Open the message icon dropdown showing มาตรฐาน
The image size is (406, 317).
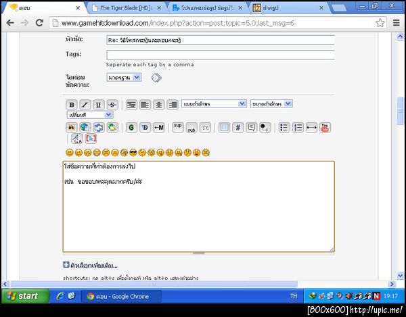pos(124,77)
